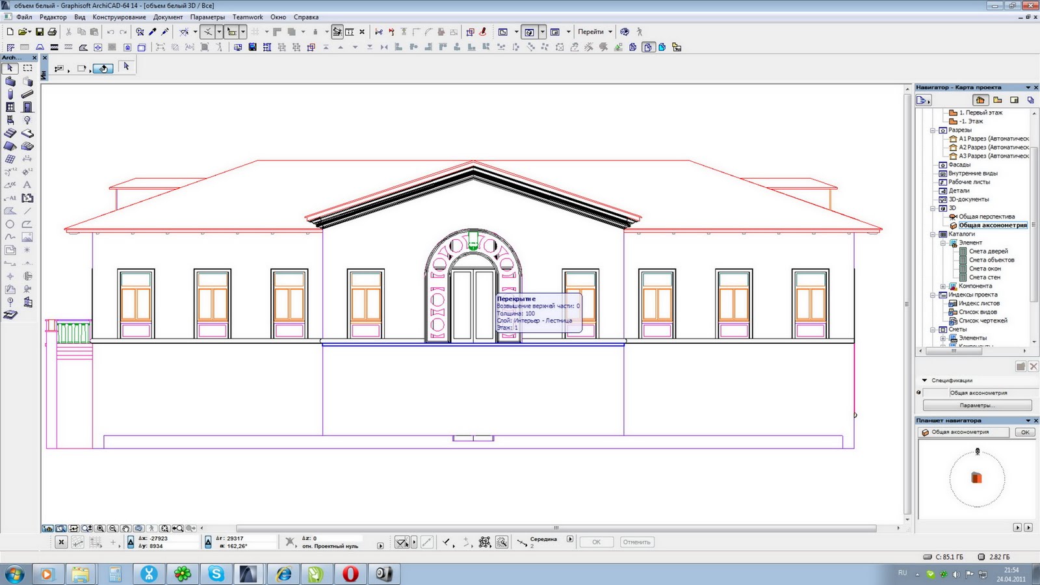1040x585 pixels.
Task: Select the Figure picture tool
Action: point(27,237)
